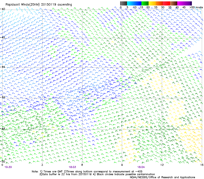Click the longitude 3 axis label
Image resolution: width=204 pixels, height=179 pixels.
tap(42, 165)
